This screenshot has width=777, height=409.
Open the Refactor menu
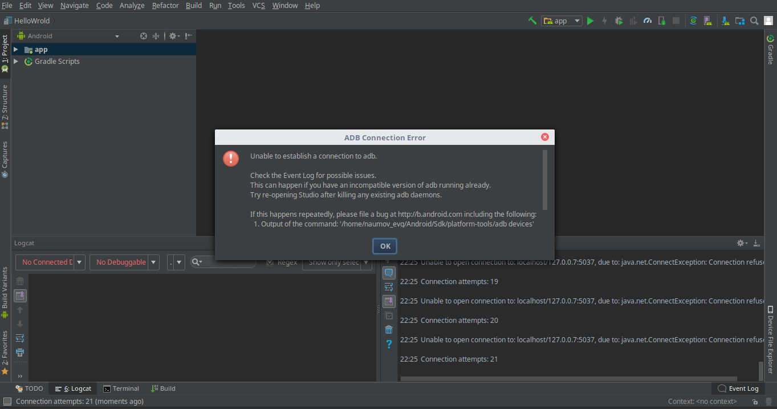click(165, 5)
